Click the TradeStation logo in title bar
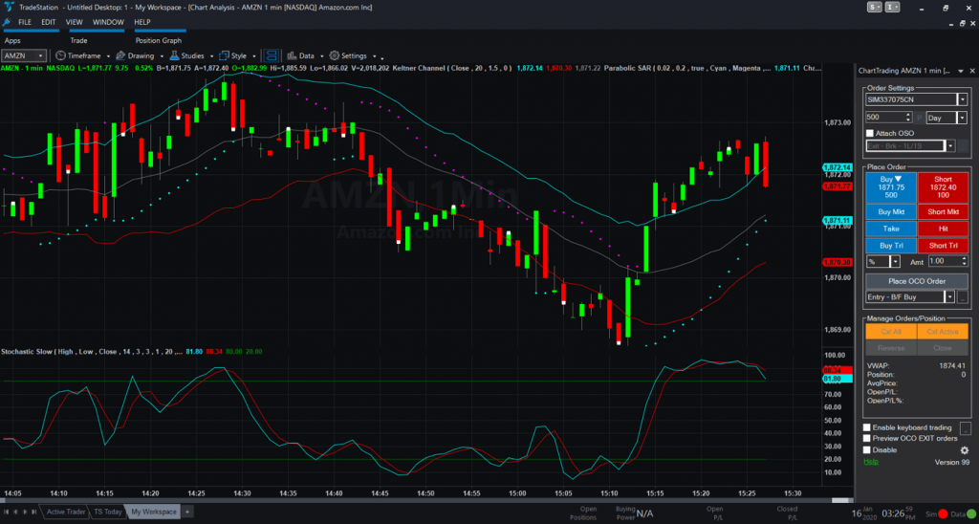Image resolution: width=979 pixels, height=524 pixels. (8, 7)
